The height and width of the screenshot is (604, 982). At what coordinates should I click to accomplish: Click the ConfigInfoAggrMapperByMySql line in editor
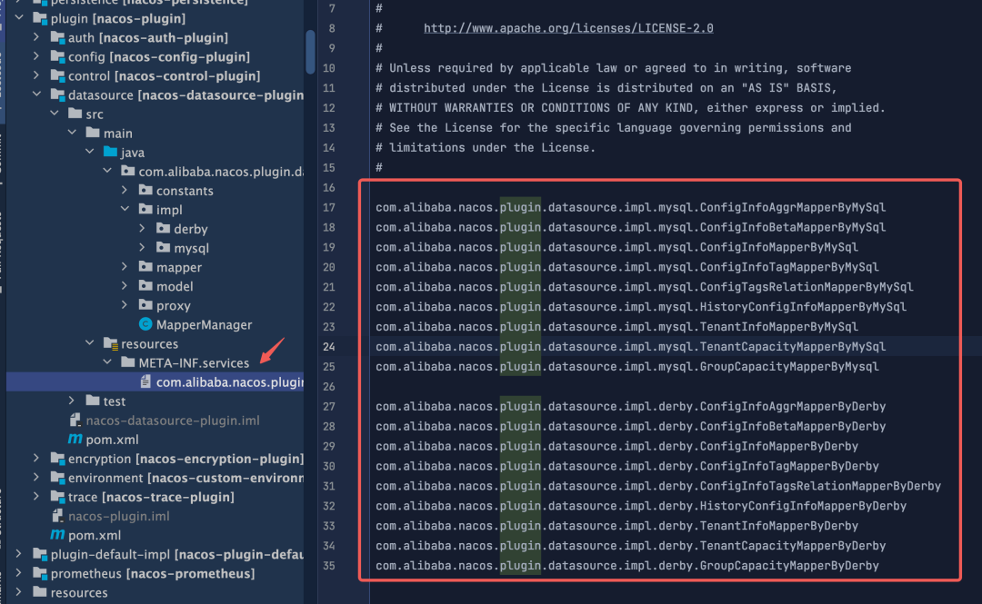tap(630, 207)
